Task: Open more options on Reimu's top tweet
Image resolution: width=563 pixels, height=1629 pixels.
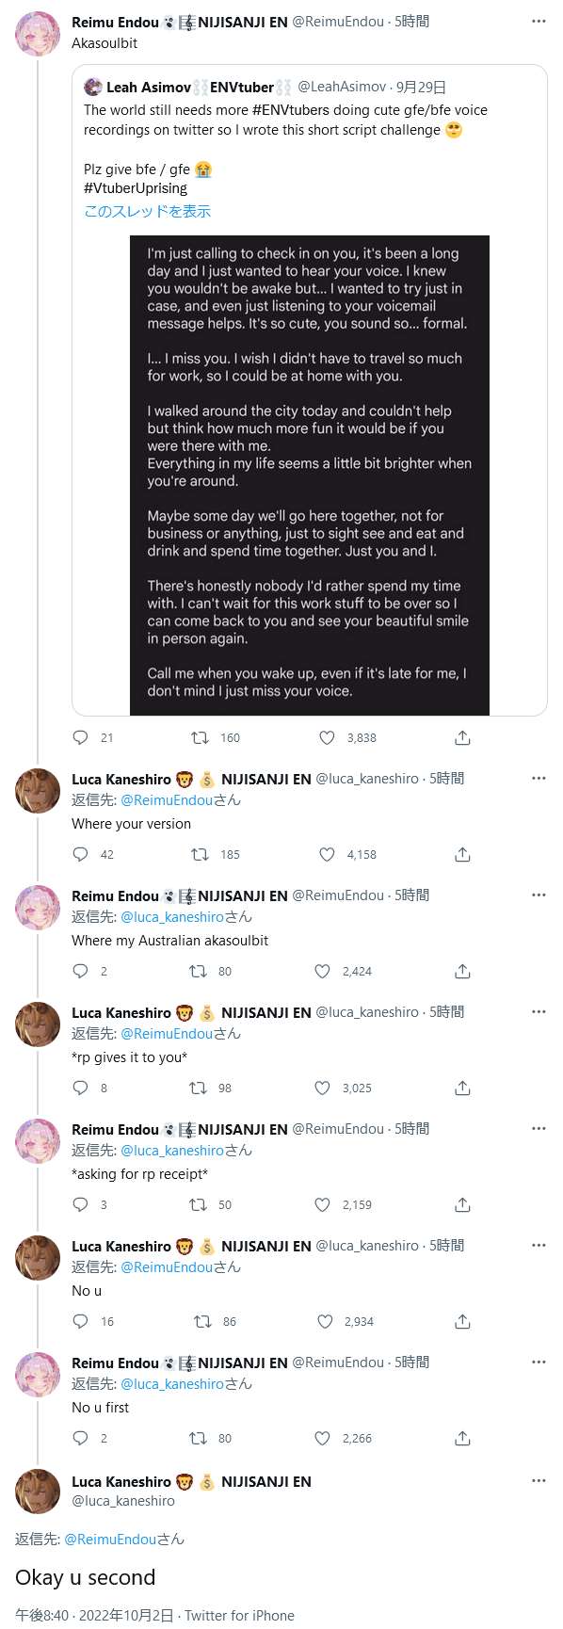Action: (x=539, y=21)
